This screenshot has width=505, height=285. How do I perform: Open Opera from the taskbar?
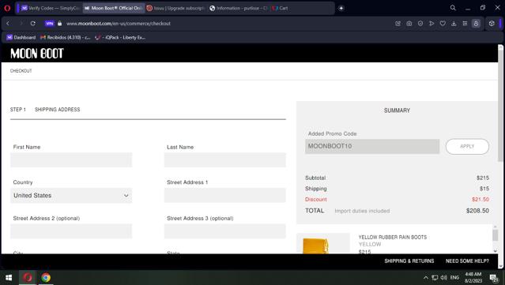(x=28, y=278)
